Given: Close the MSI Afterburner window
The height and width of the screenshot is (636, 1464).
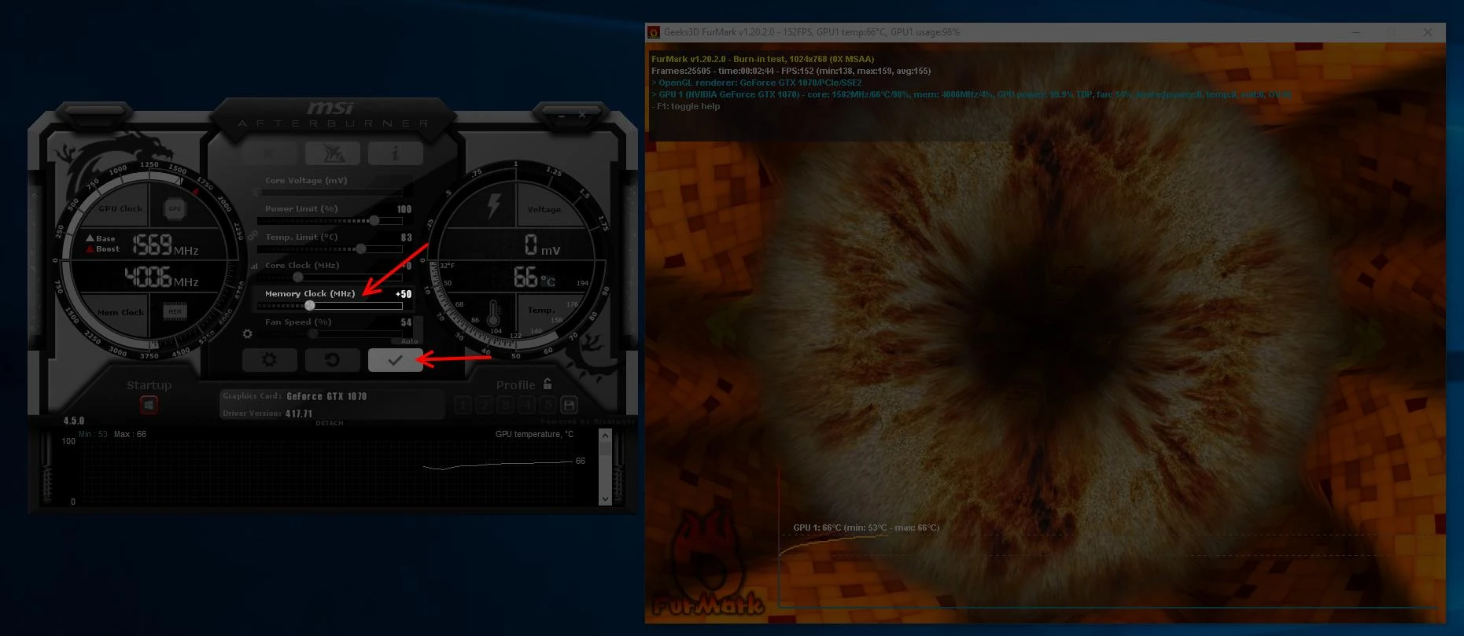Looking at the screenshot, I should (x=582, y=115).
